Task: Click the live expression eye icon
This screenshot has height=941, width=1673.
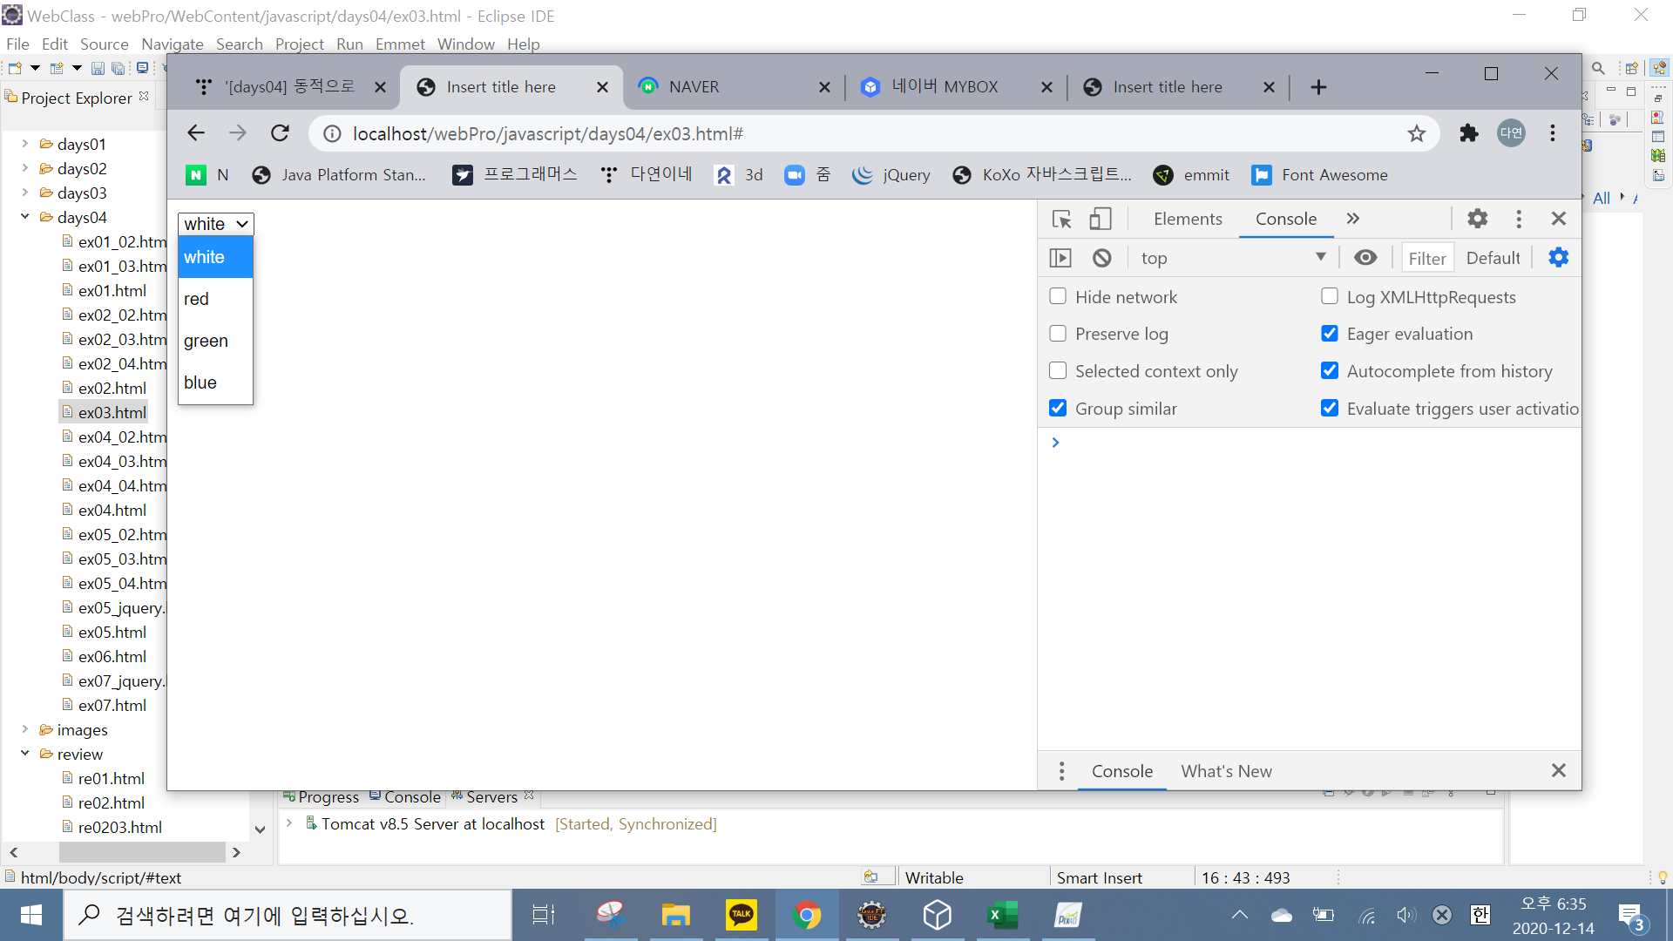Action: [1365, 258]
